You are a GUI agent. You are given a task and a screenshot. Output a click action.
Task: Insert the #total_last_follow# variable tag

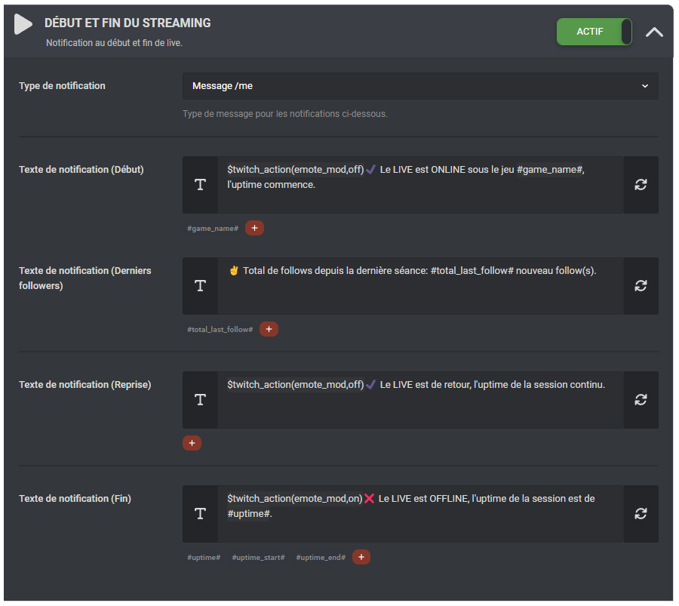220,330
